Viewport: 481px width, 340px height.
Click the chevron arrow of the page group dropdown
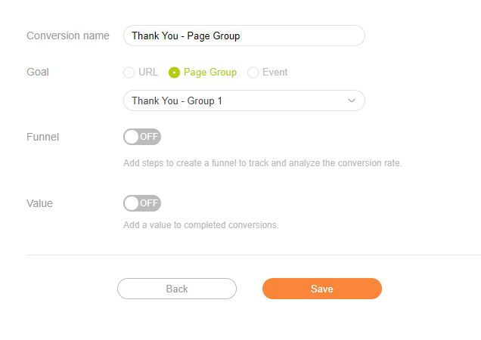tap(351, 100)
